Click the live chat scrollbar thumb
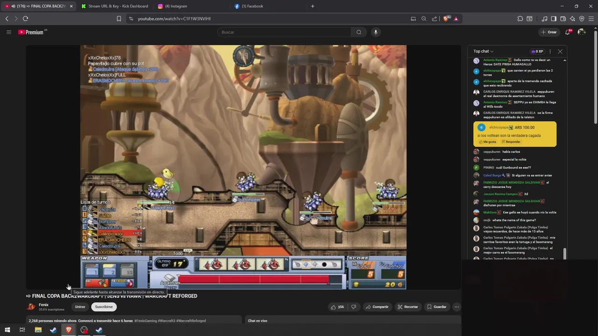 565,253
